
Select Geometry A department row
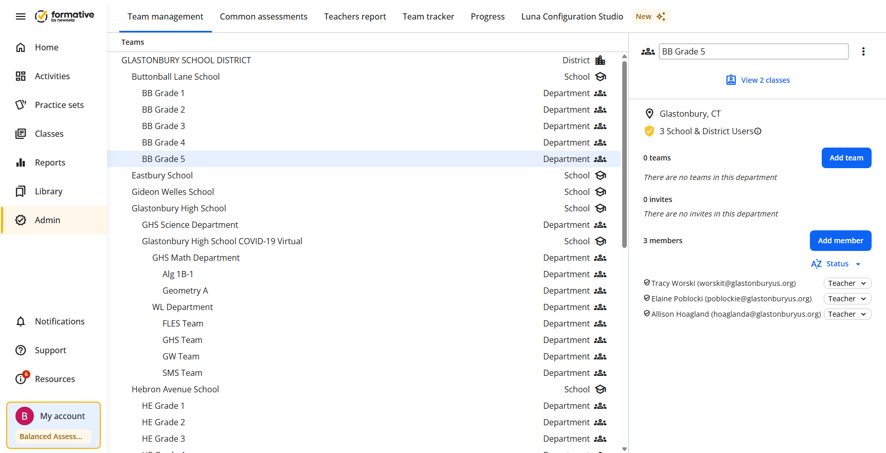coord(364,291)
